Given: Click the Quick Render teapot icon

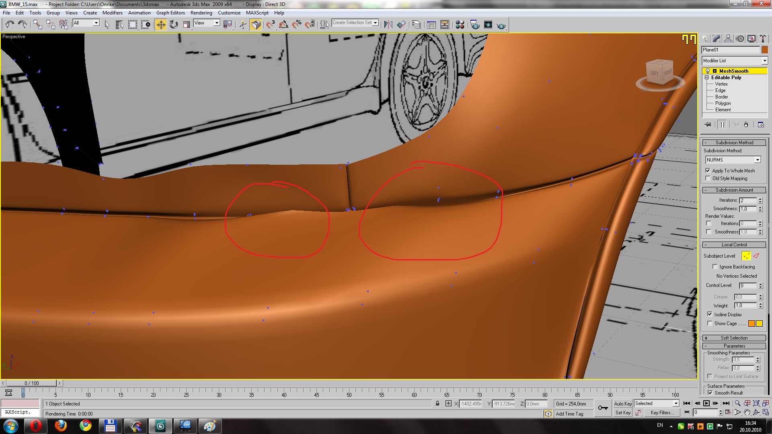Looking at the screenshot, I should tap(501, 25).
